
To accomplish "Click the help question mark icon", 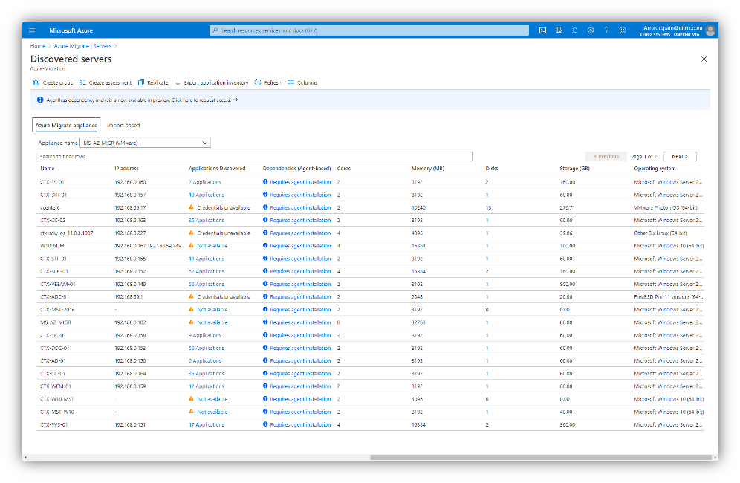I will point(606,30).
